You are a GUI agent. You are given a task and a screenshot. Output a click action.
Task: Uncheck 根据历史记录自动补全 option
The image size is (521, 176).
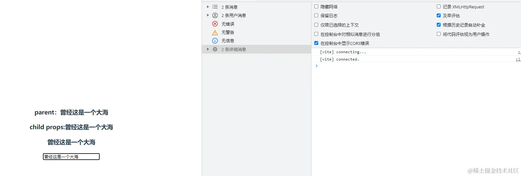click(x=439, y=25)
